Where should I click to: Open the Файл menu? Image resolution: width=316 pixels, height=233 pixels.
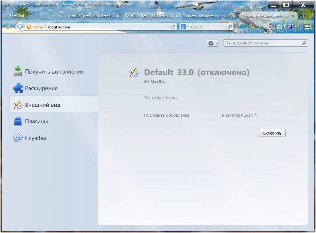8,4
